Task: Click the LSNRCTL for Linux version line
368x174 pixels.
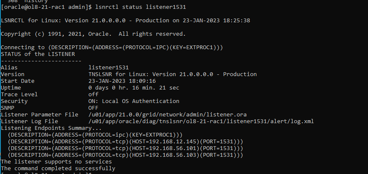Action: (x=125, y=20)
